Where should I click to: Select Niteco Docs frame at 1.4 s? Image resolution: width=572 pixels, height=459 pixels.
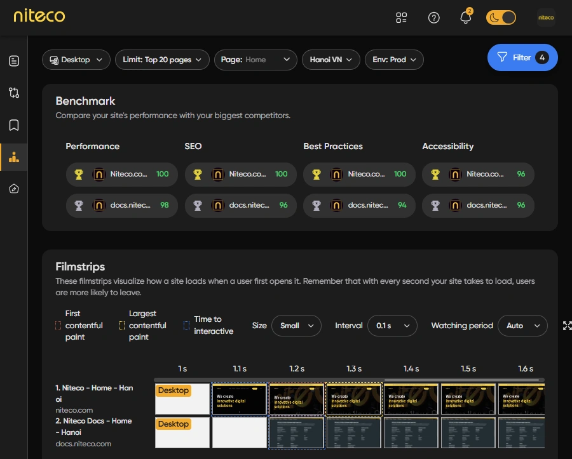point(411,432)
